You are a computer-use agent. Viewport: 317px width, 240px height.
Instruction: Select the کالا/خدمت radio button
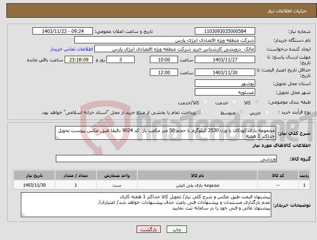click(x=205, y=102)
